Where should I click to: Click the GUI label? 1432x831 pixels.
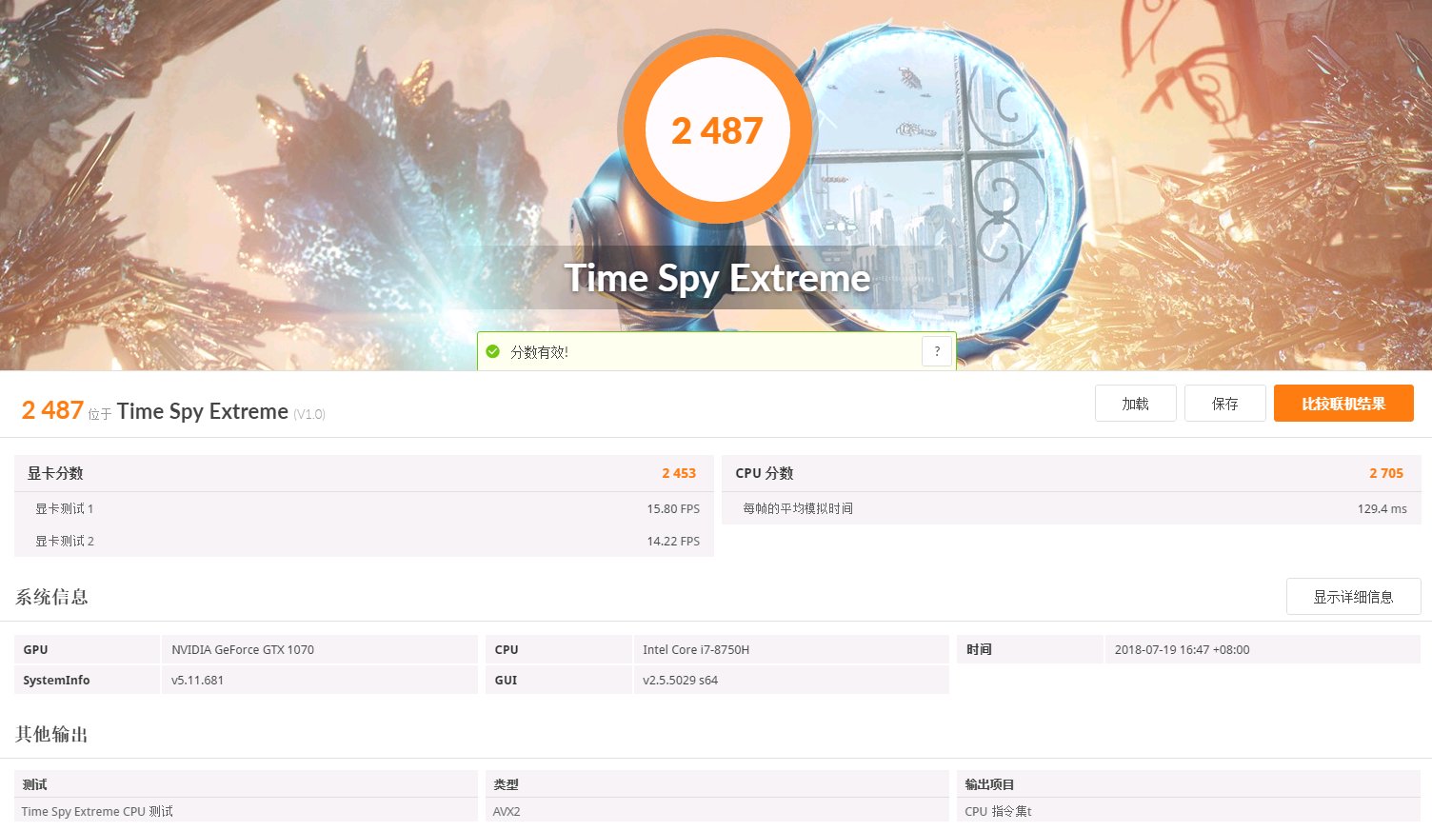[x=506, y=680]
